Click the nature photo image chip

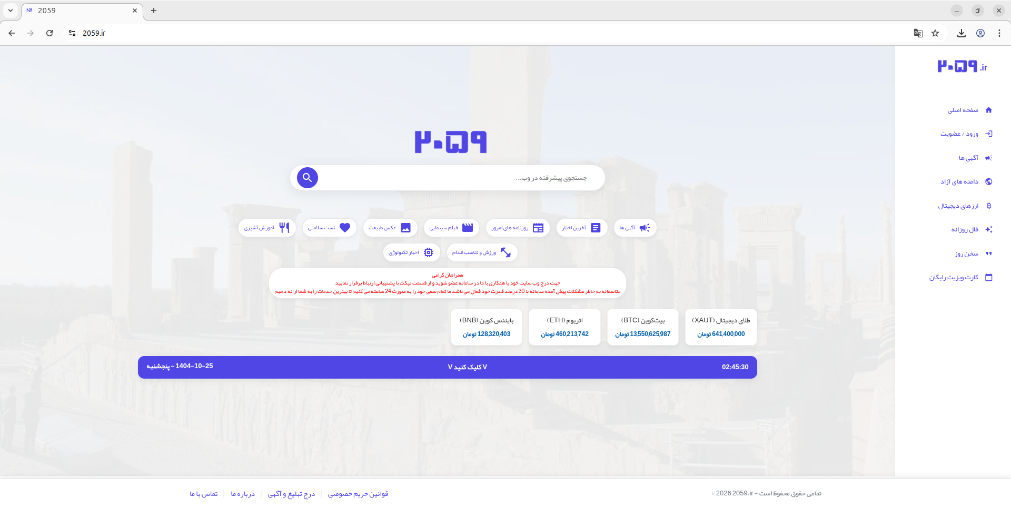(x=390, y=228)
